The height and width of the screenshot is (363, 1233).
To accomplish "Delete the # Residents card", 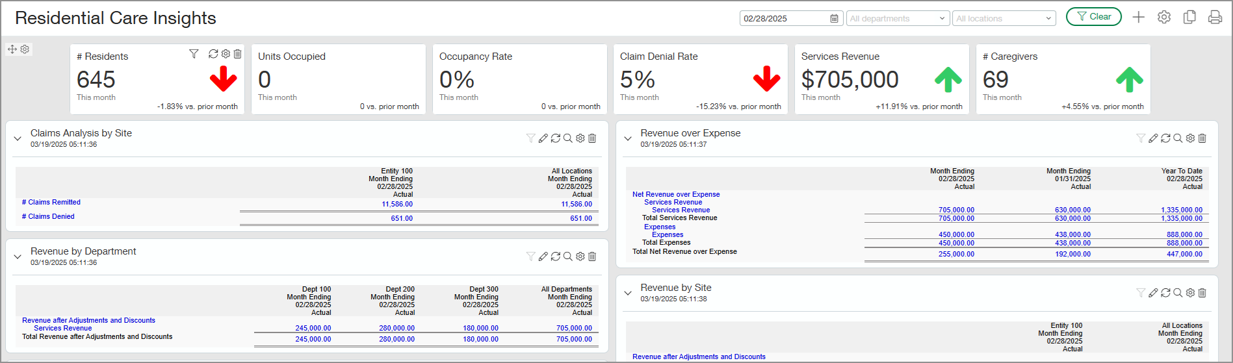I will point(238,54).
